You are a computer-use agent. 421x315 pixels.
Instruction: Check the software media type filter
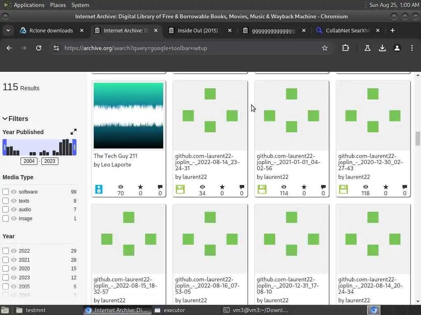click(x=5, y=192)
